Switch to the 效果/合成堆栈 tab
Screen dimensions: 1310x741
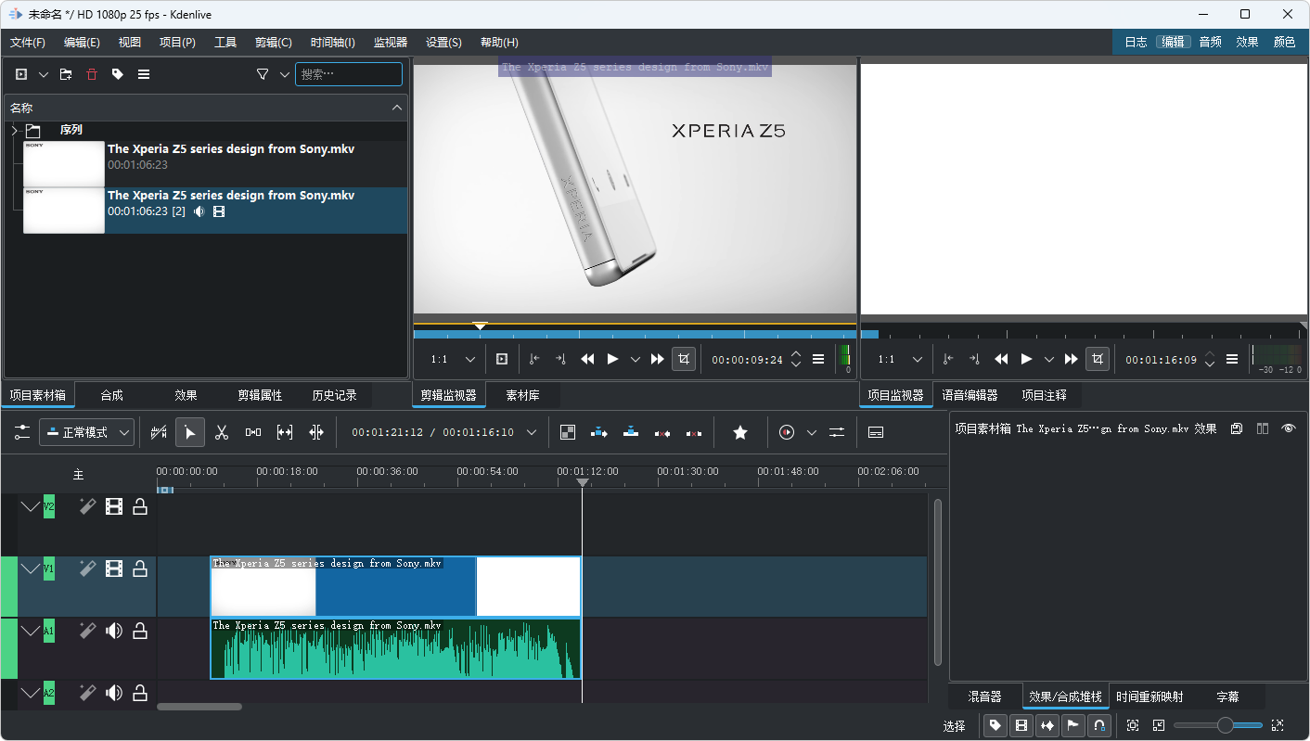tap(1065, 696)
